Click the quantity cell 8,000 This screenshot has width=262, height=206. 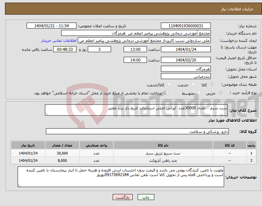62,160
